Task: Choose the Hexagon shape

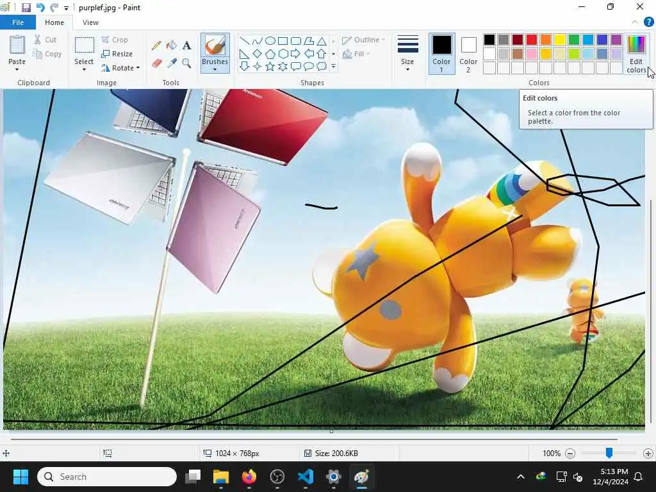Action: 283,54
